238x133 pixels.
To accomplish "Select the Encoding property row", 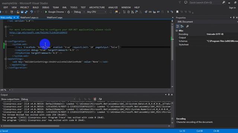I will pos(207,34).
